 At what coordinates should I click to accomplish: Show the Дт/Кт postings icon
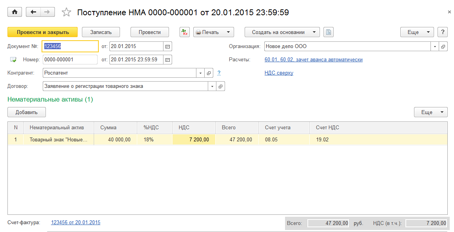pos(184,32)
